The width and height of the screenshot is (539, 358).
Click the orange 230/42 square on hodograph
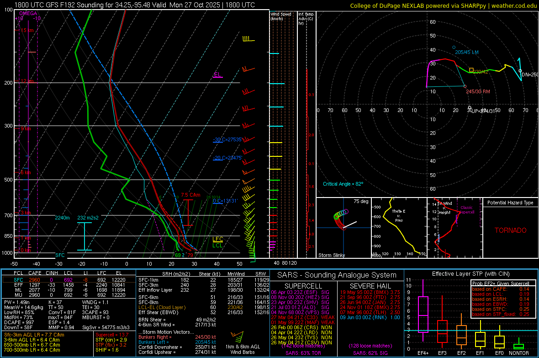tap(471, 70)
